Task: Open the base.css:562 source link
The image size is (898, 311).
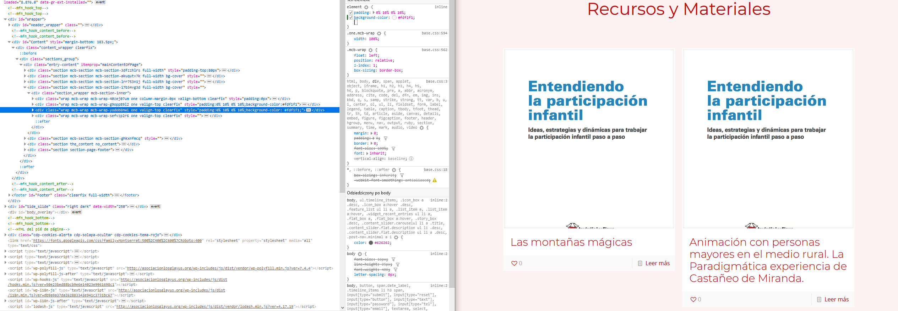Action: [434, 50]
